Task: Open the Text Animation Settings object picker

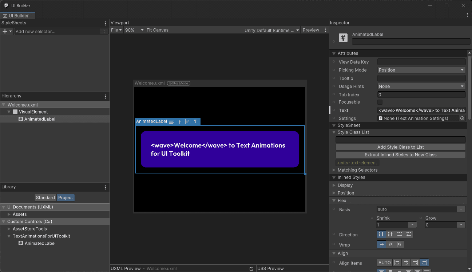Action: pyautogui.click(x=462, y=118)
